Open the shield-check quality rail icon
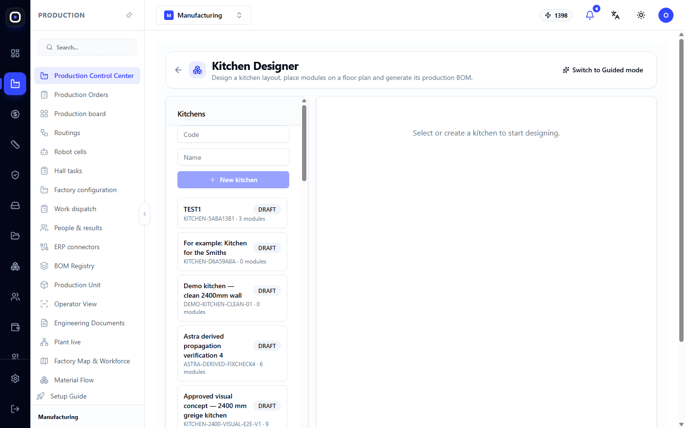 [x=15, y=175]
